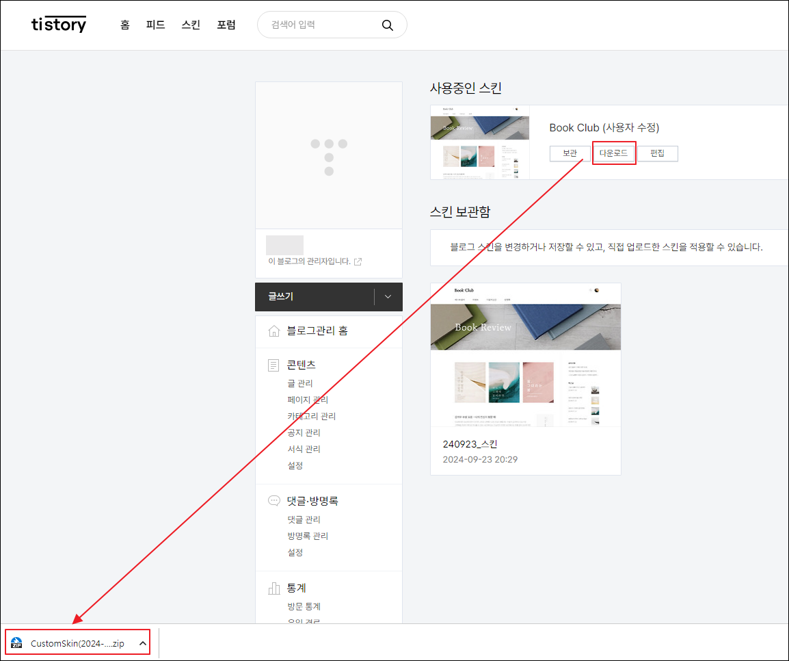Click the home icon beside 블로그관리 홈
Image resolution: width=789 pixels, height=661 pixels.
click(273, 330)
